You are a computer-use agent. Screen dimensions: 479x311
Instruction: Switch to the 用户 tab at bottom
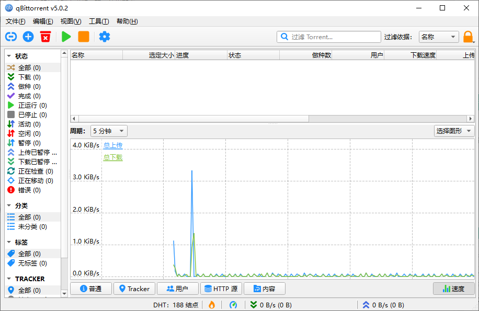pos(177,289)
